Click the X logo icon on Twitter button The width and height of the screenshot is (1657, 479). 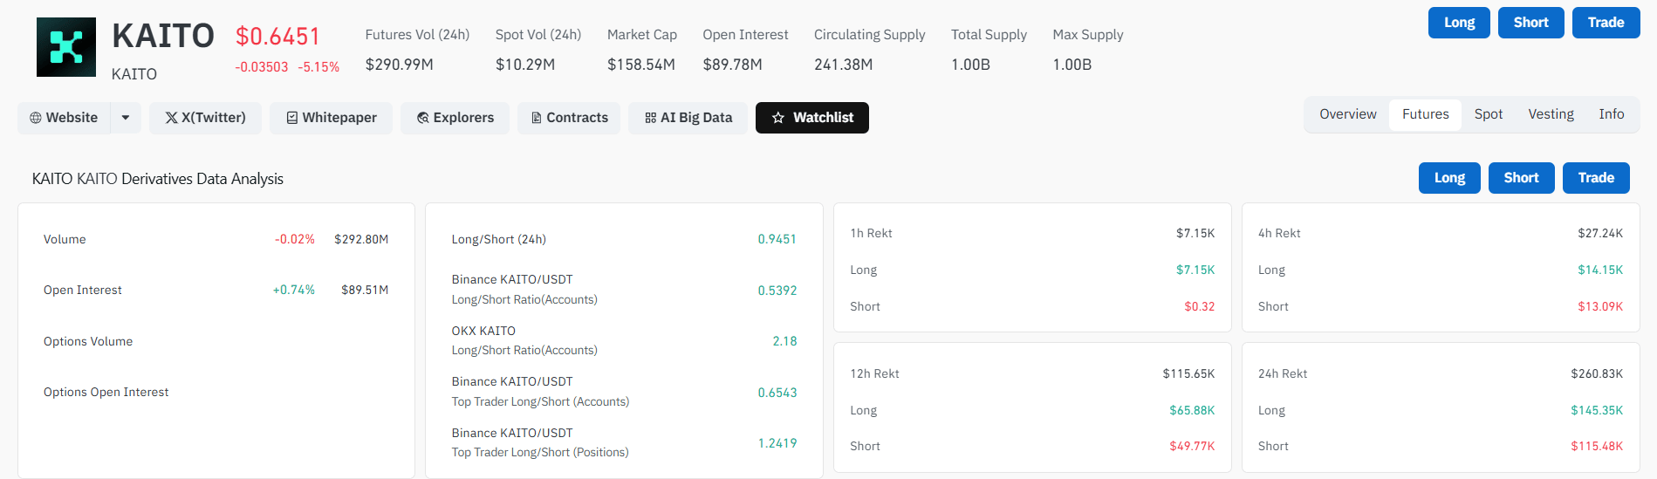(171, 118)
